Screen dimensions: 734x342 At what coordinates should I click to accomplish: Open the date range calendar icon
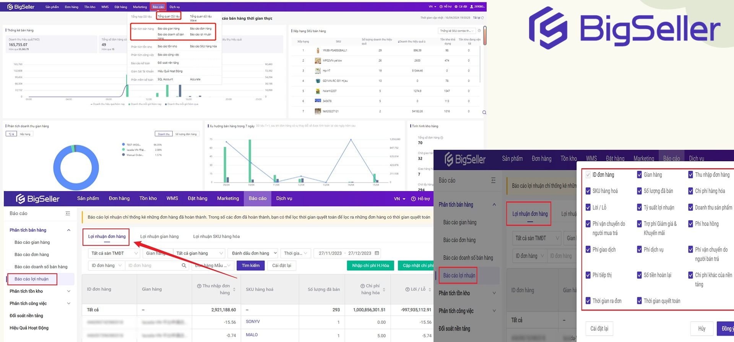[x=377, y=253]
